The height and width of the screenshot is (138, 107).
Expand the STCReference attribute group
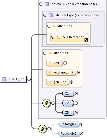point(53,37)
